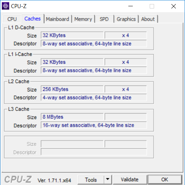
Task: Select the L2 Cache 256 KBytes field
Action: tap(72, 89)
